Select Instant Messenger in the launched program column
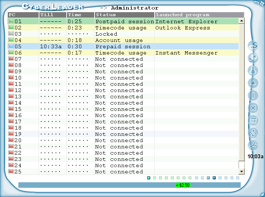The height and width of the screenshot is (197, 265). [186, 53]
